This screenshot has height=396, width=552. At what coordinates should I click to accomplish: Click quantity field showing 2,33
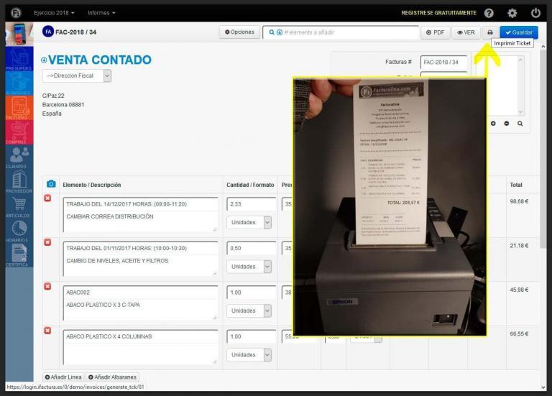[x=252, y=204]
